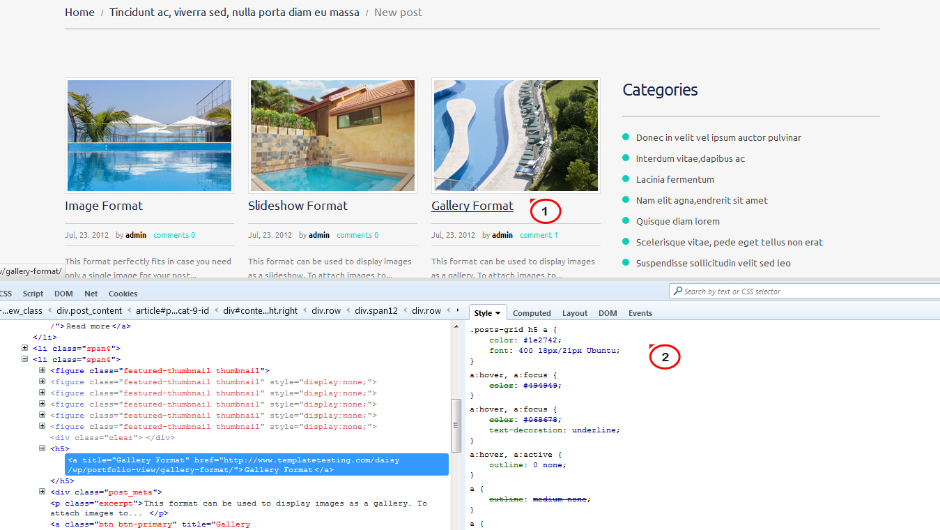This screenshot has height=530, width=940.
Task: Expand the div class post_meta node
Action: pos(42,492)
